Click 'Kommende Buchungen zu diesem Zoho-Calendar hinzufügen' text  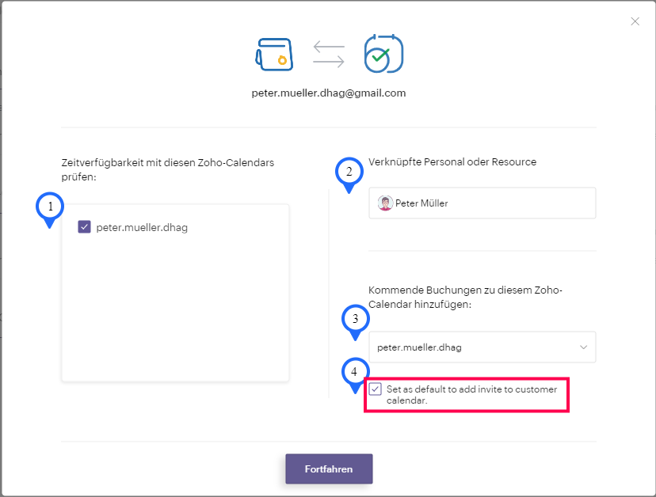(x=465, y=298)
